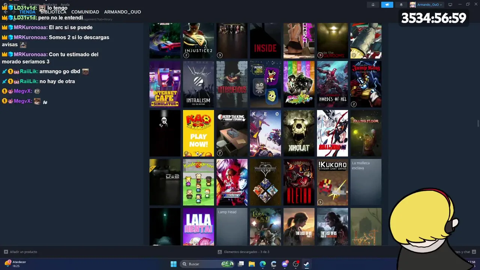The height and width of the screenshot is (270, 480).
Task: Click the plus icon beside Añadir un producto
Action: 6,252
